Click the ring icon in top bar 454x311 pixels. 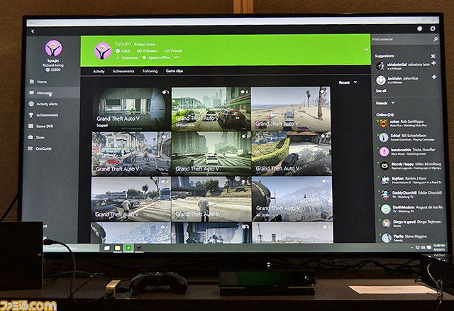[x=433, y=28]
